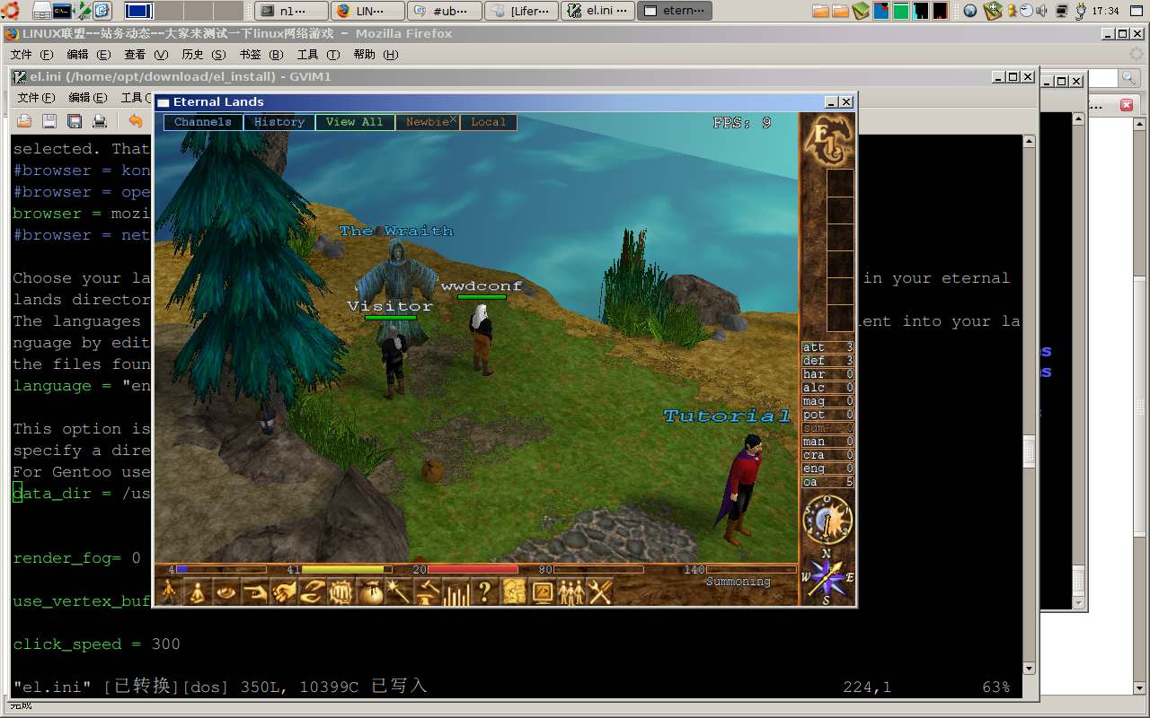Click the first workspace in the switcher
Viewport: 1150px width, 718px height.
point(138,11)
